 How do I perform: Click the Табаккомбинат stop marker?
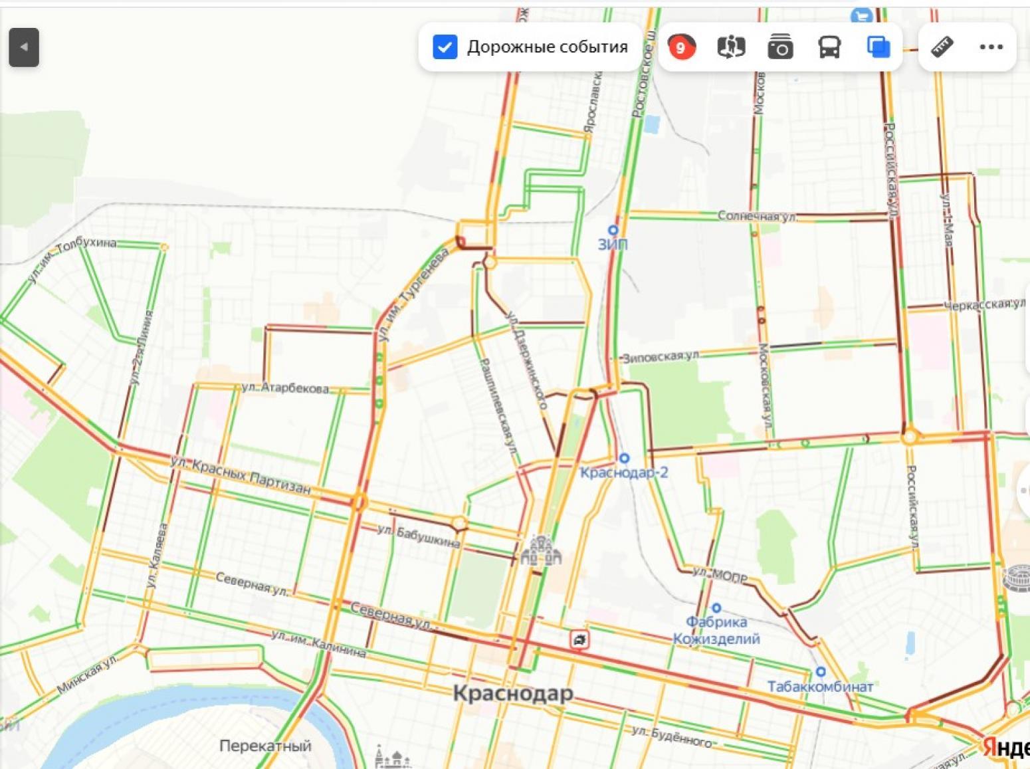point(821,671)
